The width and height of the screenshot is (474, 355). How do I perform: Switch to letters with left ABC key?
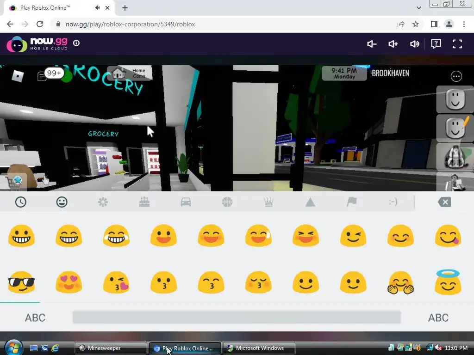coord(35,318)
